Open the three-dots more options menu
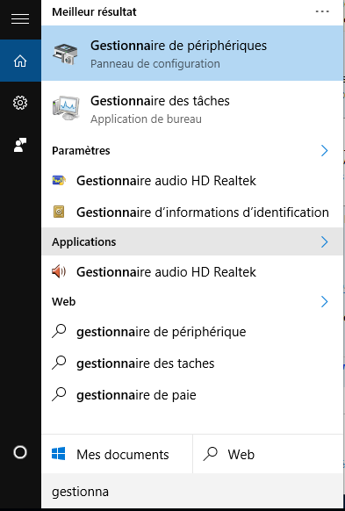This screenshot has width=345, height=511. click(322, 11)
